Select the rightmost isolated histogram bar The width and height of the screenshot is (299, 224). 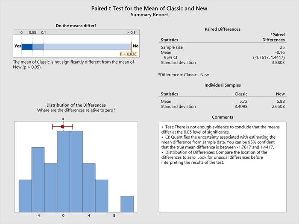pos(127,204)
